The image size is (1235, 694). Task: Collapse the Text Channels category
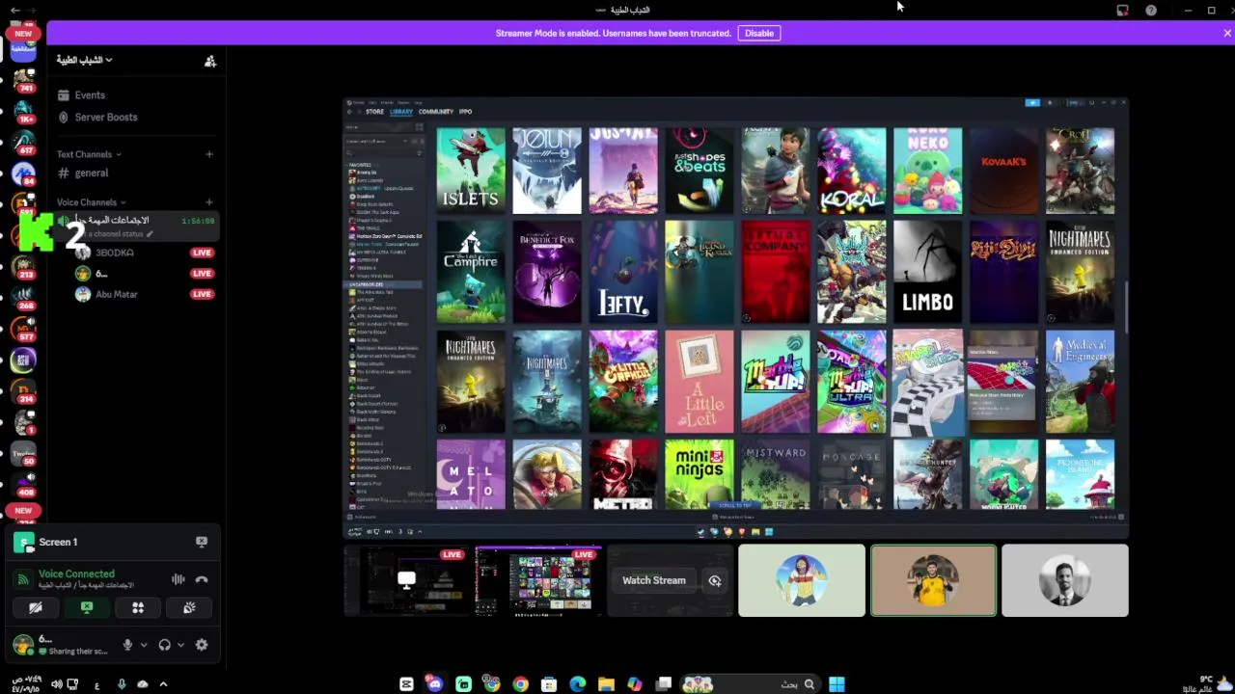(x=89, y=154)
